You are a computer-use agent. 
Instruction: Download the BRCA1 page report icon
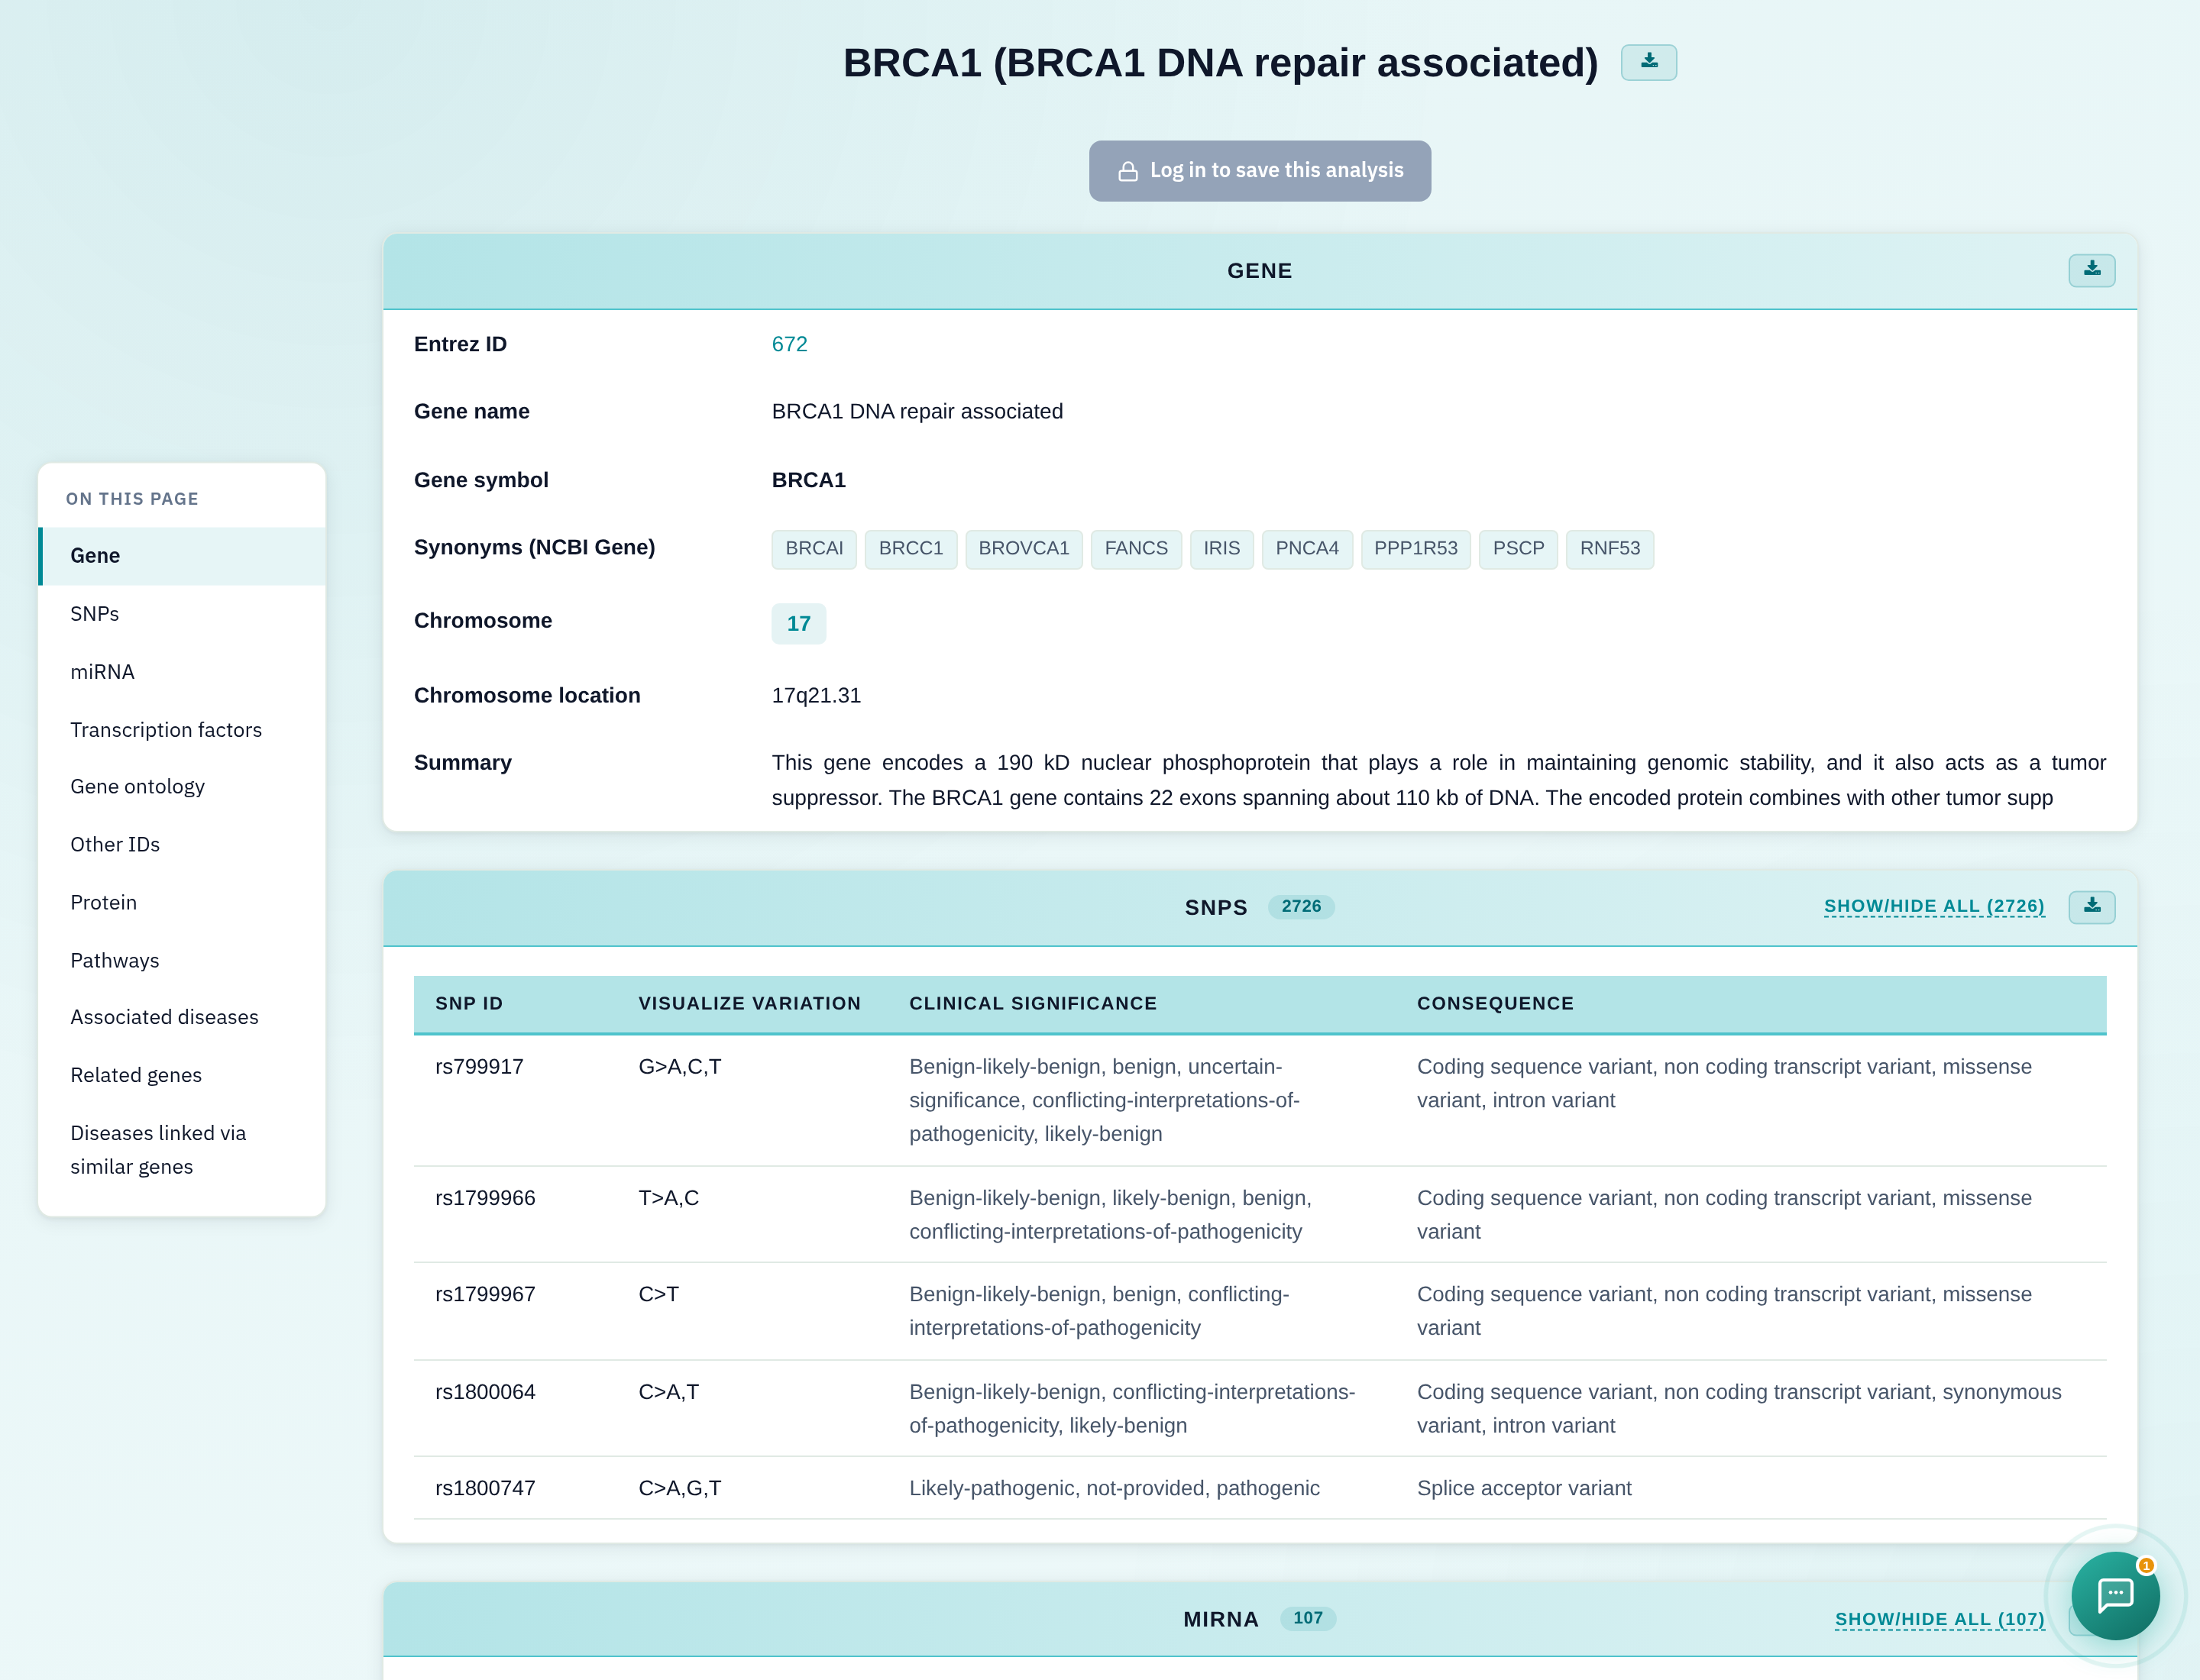1648,62
